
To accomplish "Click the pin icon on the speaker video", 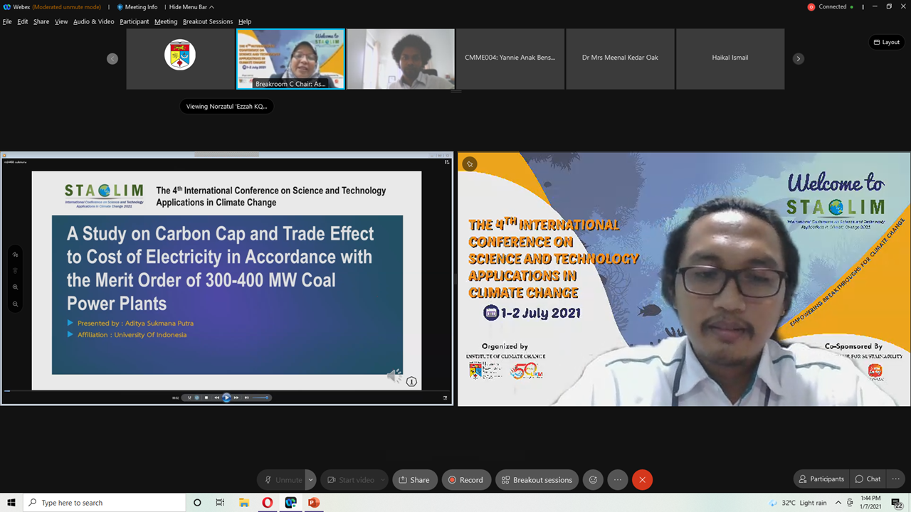I will pos(469,164).
